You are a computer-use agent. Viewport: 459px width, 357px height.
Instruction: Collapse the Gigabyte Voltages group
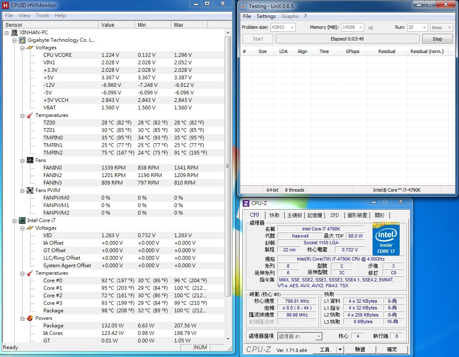22,48
